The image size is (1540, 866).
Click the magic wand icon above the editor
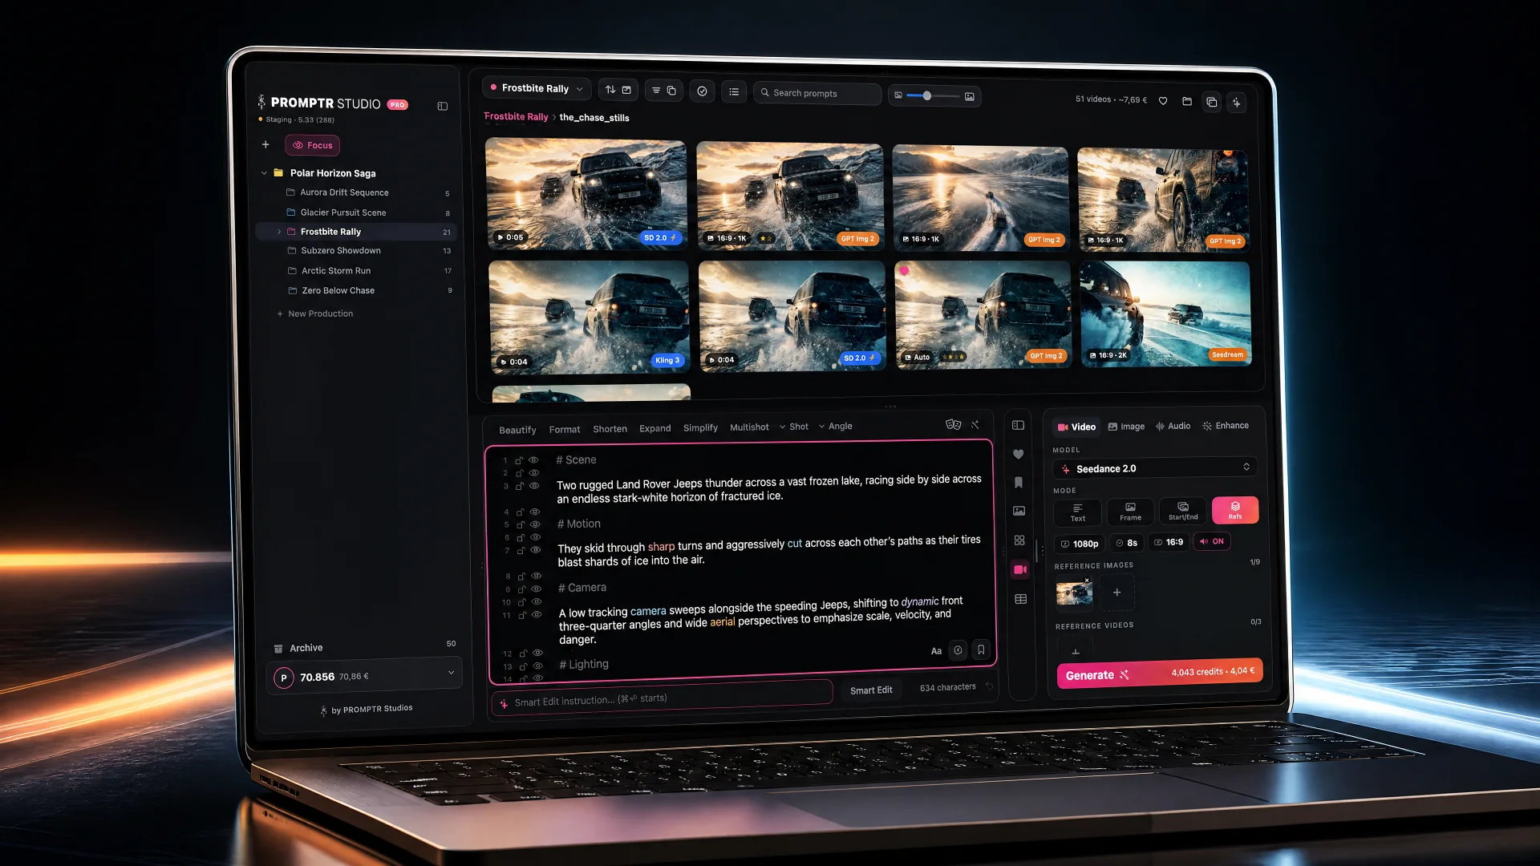pyautogui.click(x=975, y=424)
